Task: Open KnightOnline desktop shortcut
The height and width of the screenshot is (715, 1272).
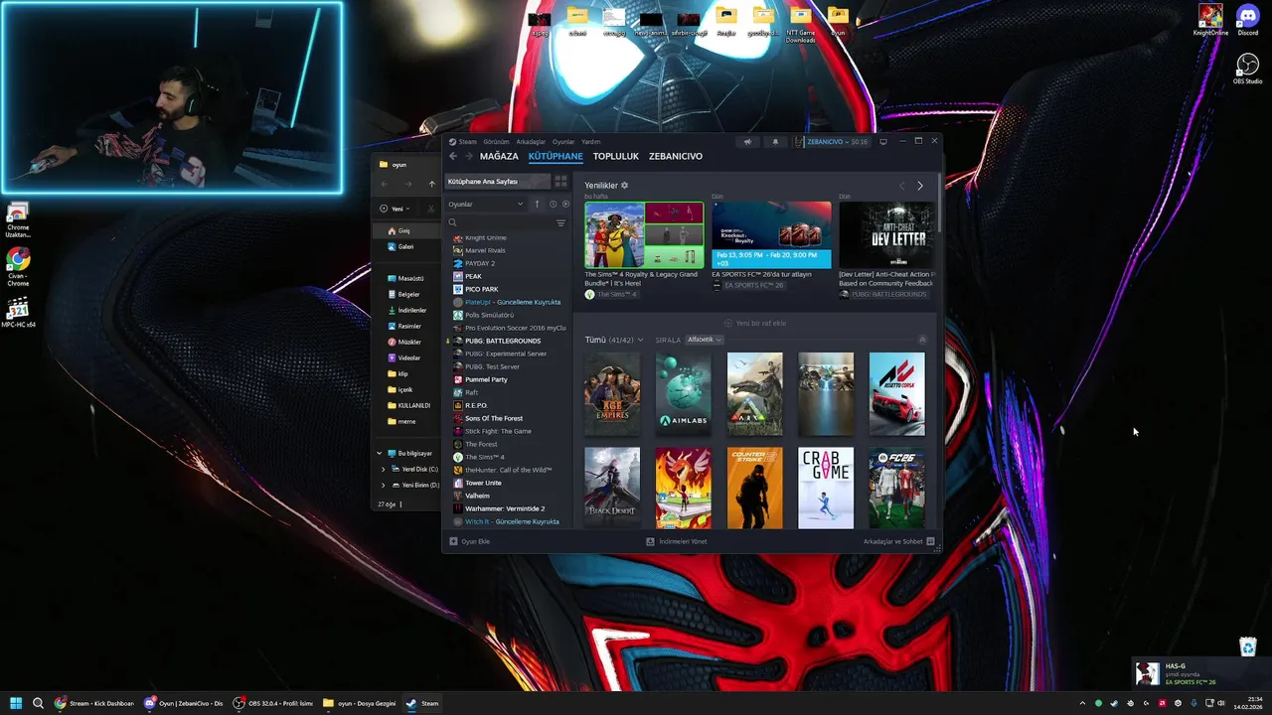Action: [x=1210, y=20]
